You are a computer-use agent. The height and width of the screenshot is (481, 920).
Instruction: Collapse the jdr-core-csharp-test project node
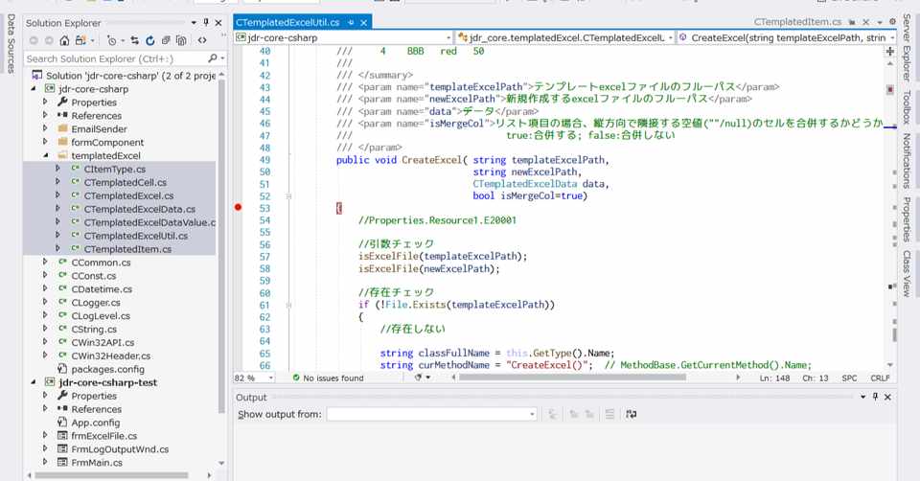[34, 382]
